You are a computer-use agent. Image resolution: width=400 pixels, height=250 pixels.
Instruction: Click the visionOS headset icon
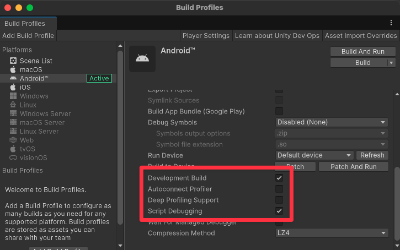coord(13,157)
